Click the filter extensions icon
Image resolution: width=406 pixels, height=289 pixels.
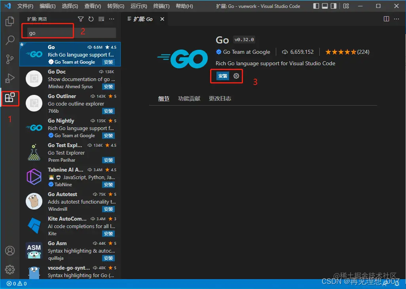pyautogui.click(x=81, y=19)
